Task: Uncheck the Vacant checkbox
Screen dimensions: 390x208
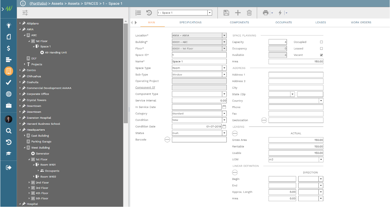Action: [x=321, y=55]
